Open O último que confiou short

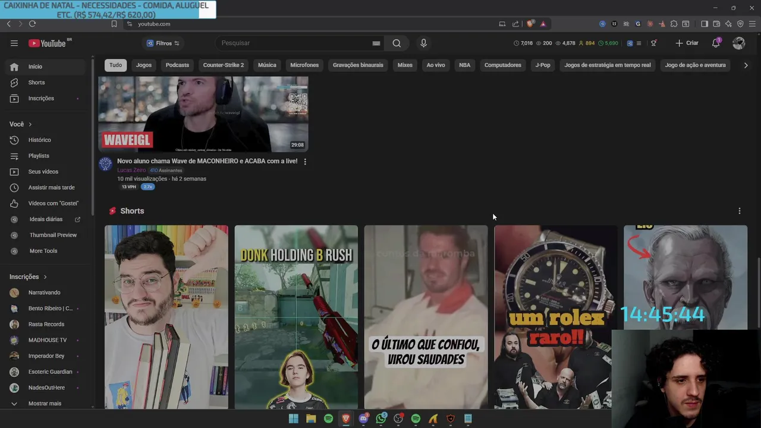coord(426,317)
